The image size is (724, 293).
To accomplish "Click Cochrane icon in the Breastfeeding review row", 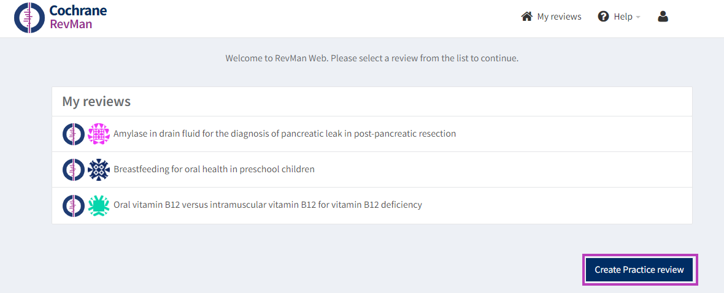I will coord(74,169).
